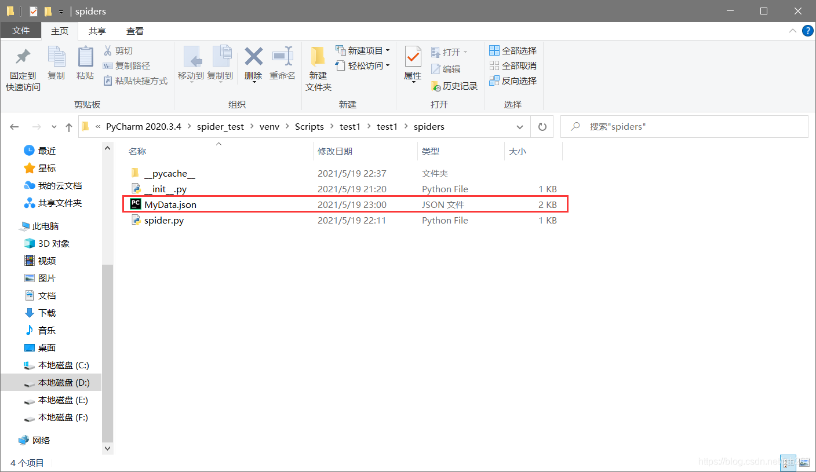Click the Forward navigation arrow
Screen dimensions: 816x472
[x=36, y=127]
